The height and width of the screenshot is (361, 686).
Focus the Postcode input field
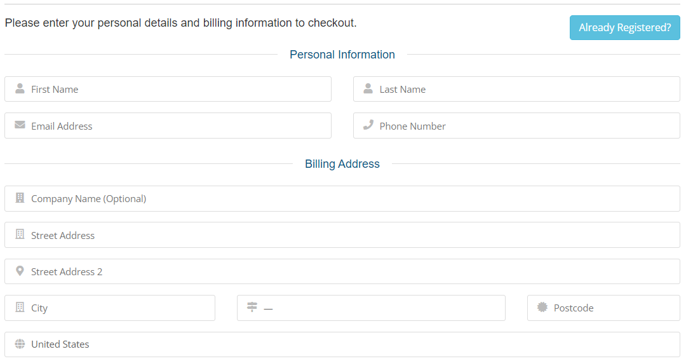(x=604, y=308)
